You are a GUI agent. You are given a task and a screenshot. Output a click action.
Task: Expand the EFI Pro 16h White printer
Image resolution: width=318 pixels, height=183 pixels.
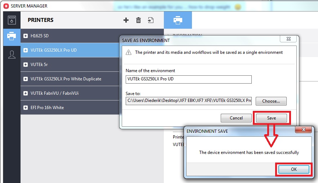[x=25, y=107]
